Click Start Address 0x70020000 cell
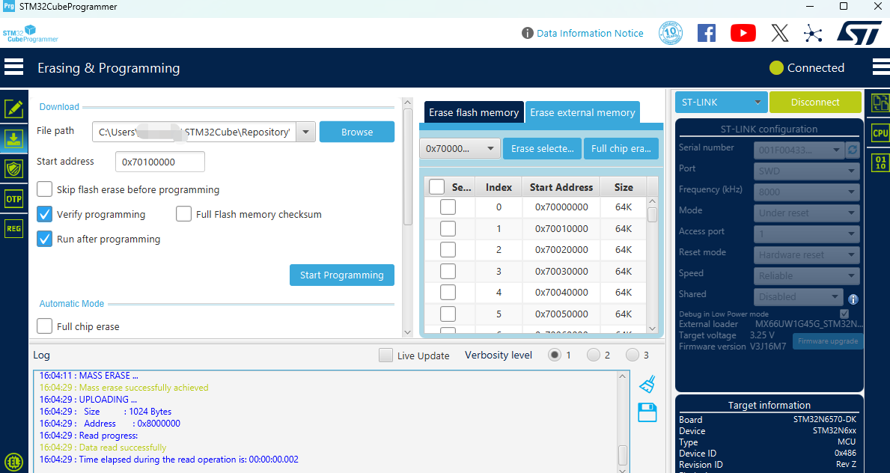 [x=561, y=250]
